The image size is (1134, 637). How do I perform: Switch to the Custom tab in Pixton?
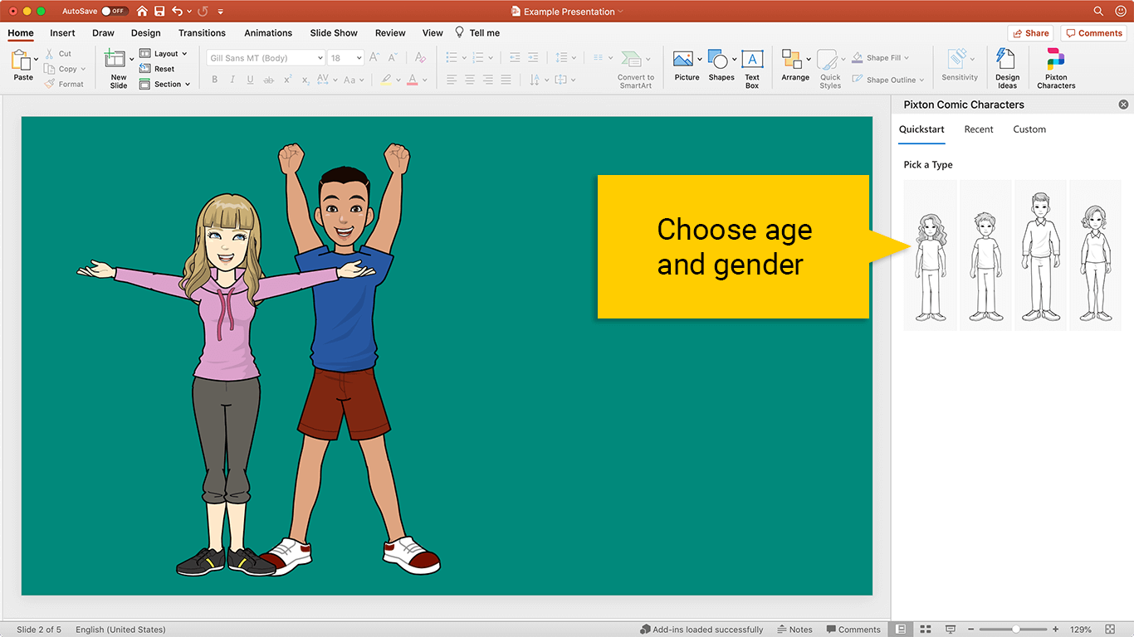[1029, 129]
